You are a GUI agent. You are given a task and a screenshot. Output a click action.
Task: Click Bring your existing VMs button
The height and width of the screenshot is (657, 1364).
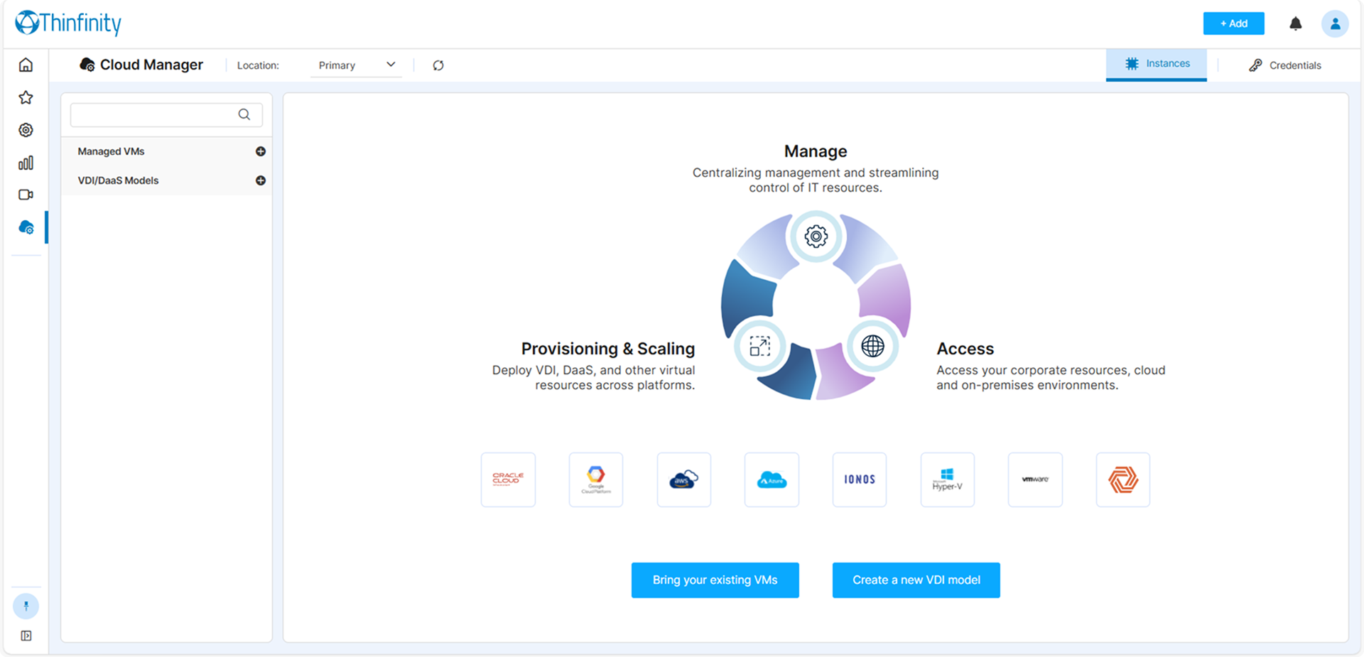coord(715,580)
